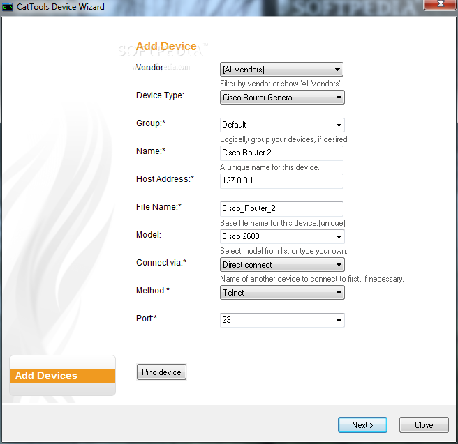
Task: Click the CatTools title bar icon
Action: (x=7, y=7)
